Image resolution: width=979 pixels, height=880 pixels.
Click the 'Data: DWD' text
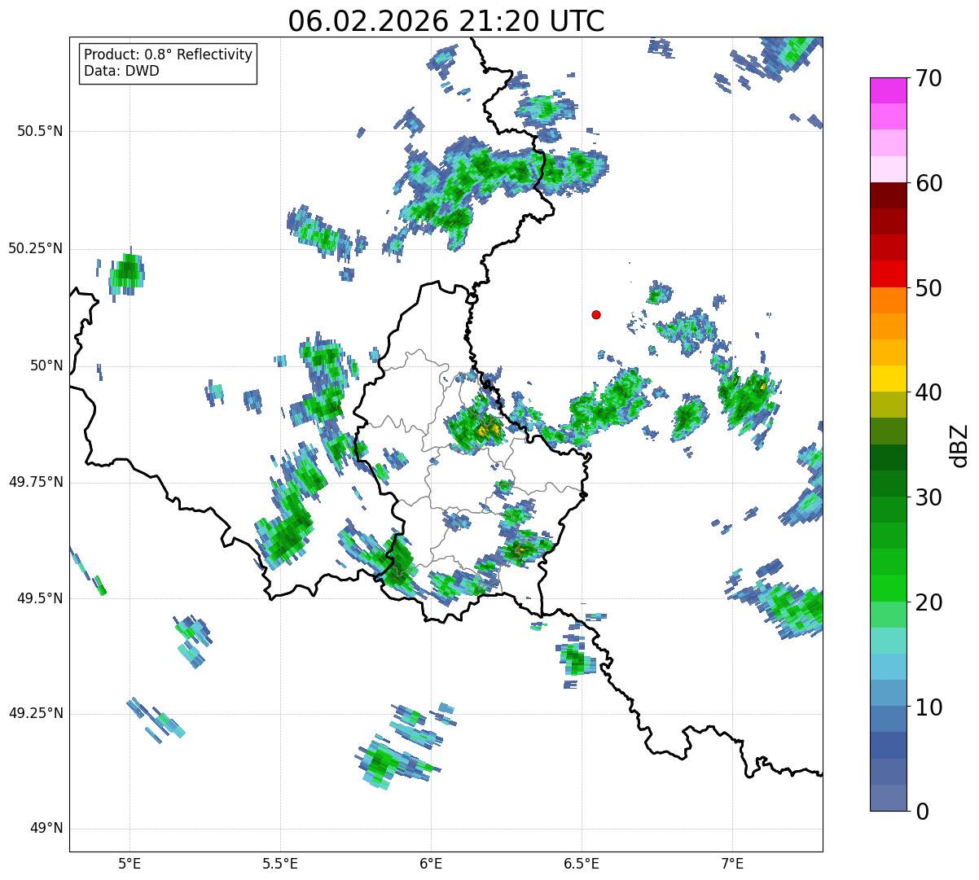pyautogui.click(x=121, y=71)
